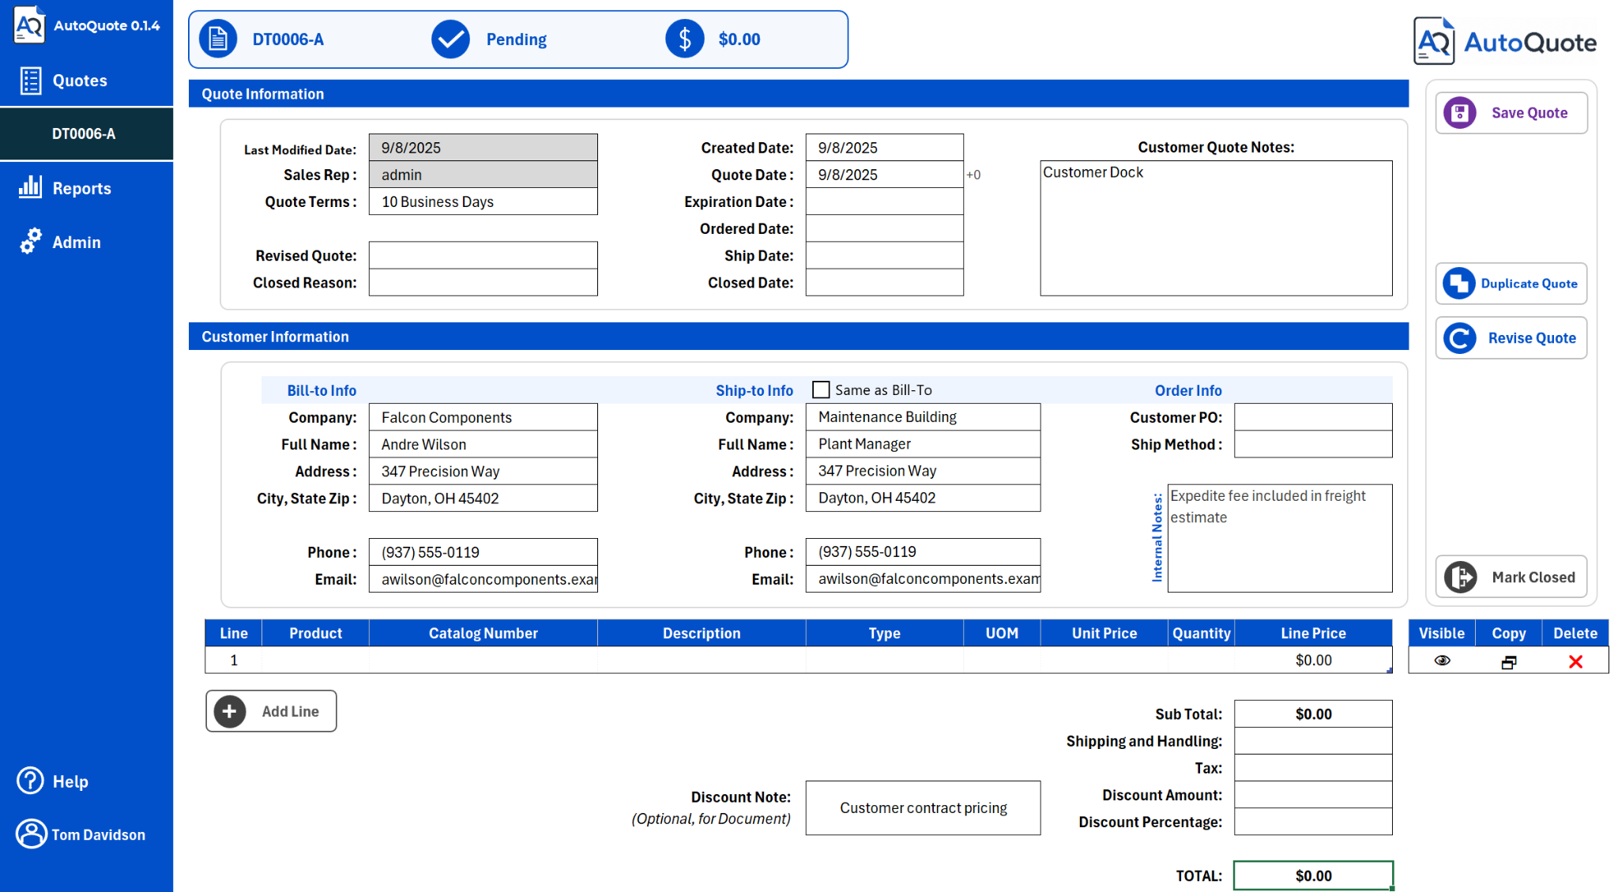The width and height of the screenshot is (1618, 892).
Task: Click the Tom Davidson user profile icon
Action: pos(32,834)
